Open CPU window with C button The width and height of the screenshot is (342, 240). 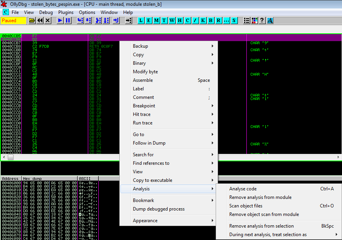[x=187, y=21]
